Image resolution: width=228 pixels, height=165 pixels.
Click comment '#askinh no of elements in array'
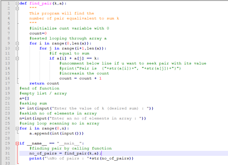click(58, 113)
